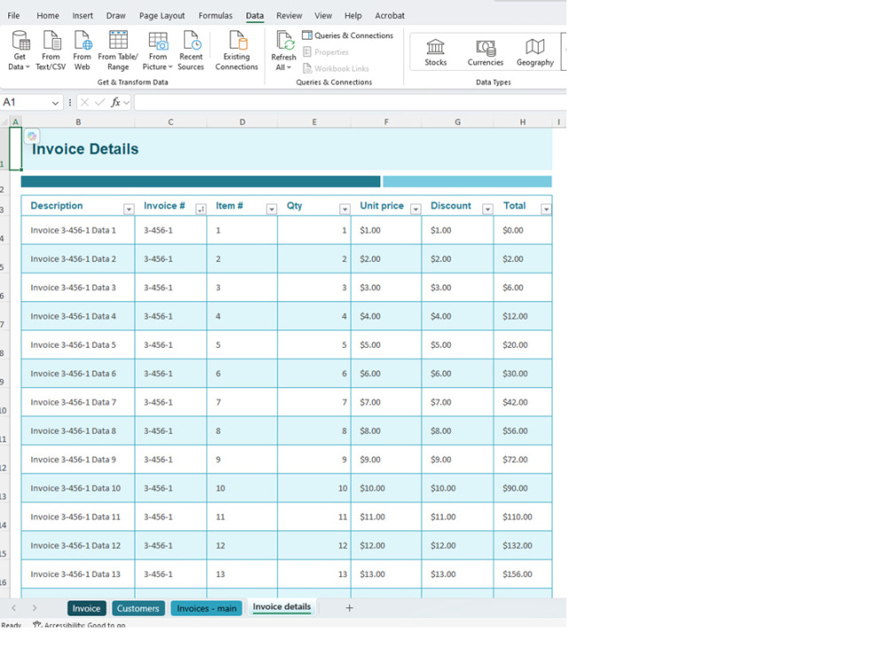Open Discount column filter dropdown
The image size is (886, 664).
487,210
